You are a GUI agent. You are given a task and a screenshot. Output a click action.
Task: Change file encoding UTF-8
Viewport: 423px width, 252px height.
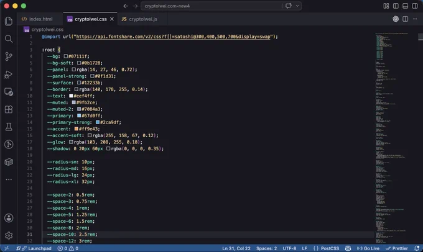[289, 248]
